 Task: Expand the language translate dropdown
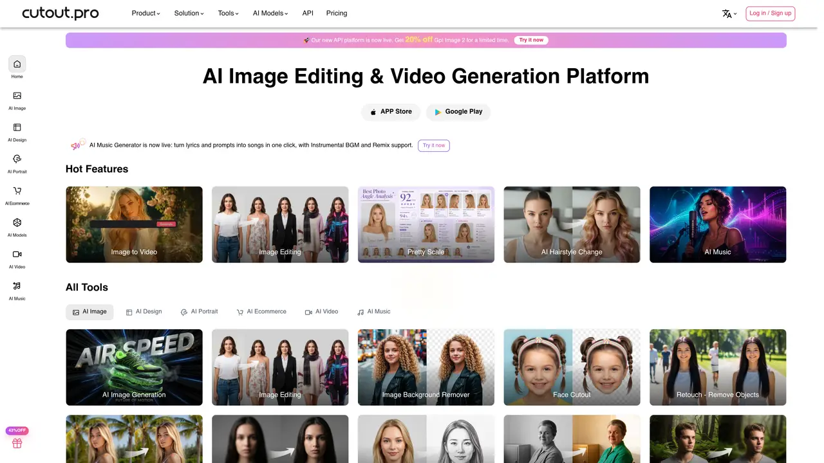click(729, 14)
